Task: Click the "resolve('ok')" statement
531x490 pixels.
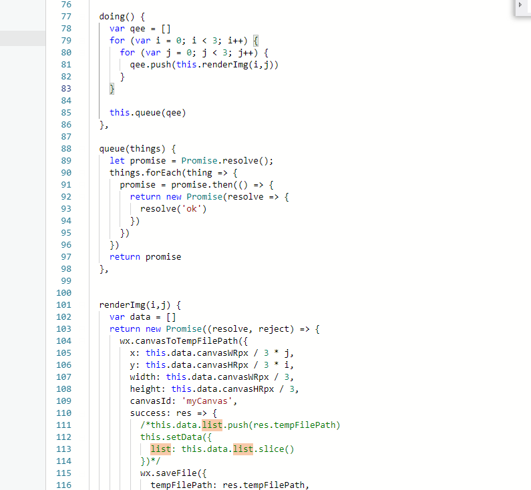Action: (x=174, y=209)
